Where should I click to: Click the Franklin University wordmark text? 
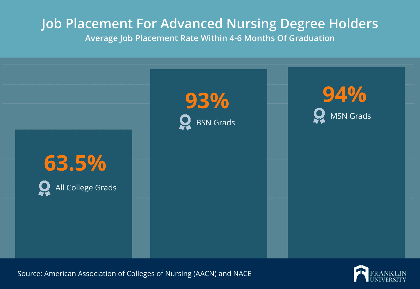(388, 276)
